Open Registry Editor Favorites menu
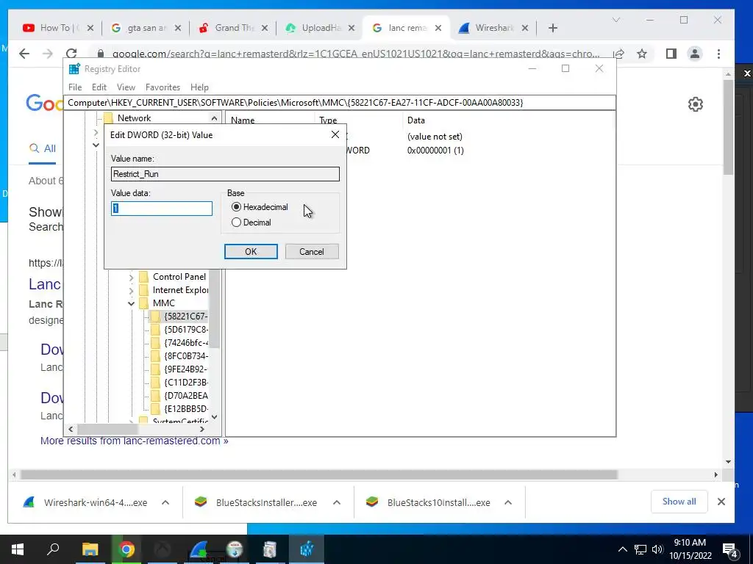The width and height of the screenshot is (753, 564). pos(163,87)
